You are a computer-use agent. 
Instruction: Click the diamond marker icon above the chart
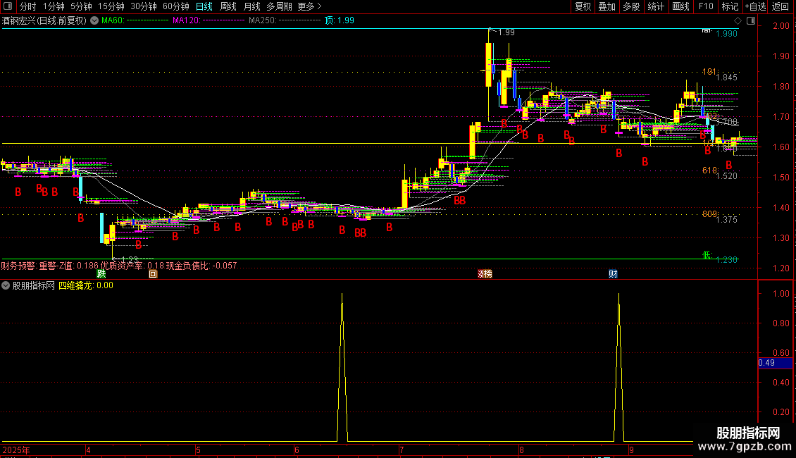(738, 21)
